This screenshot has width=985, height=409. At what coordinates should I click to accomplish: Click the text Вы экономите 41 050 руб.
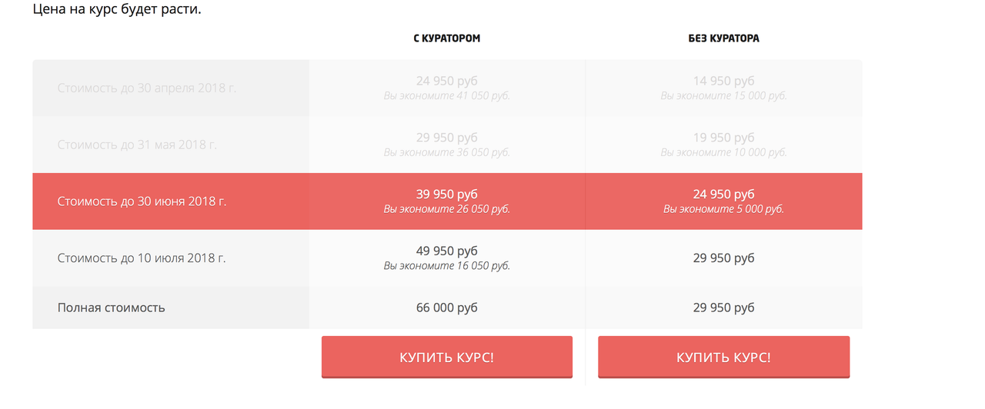[x=446, y=96]
